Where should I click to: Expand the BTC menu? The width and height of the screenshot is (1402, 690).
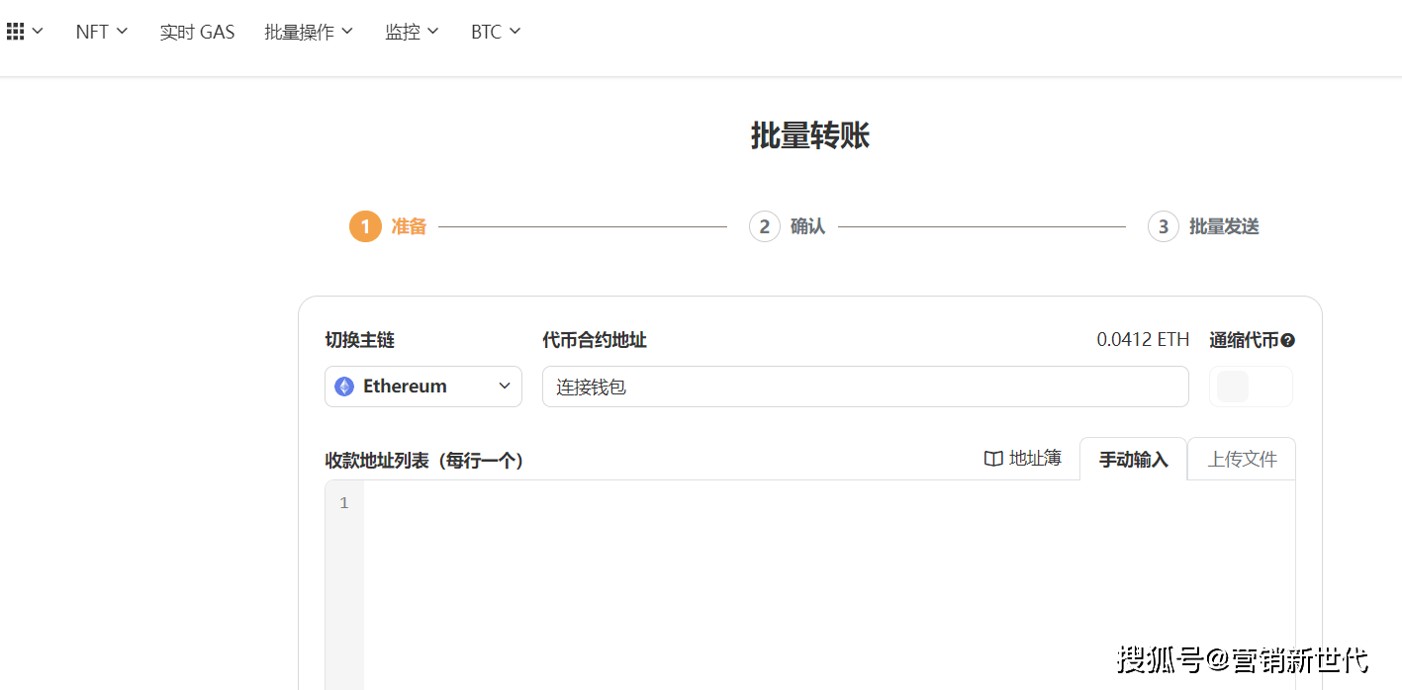[x=496, y=32]
